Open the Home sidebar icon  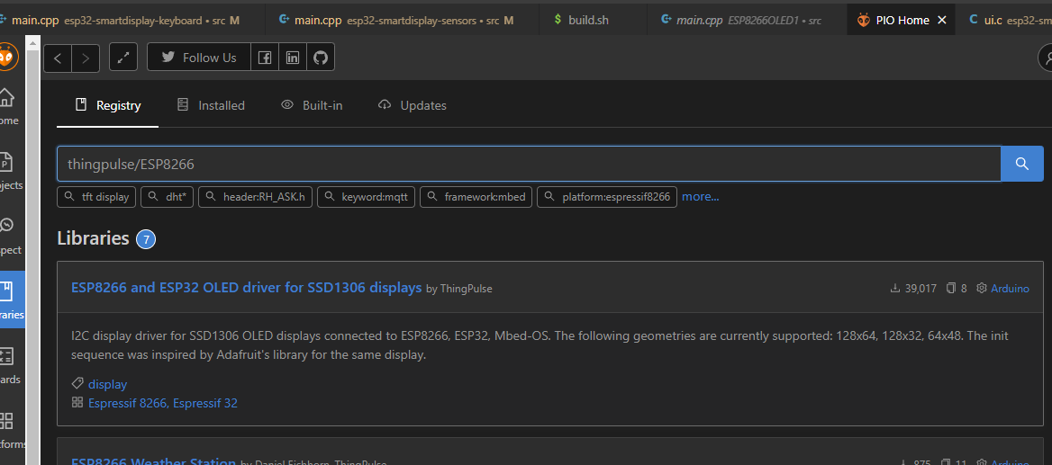pyautogui.click(x=6, y=103)
